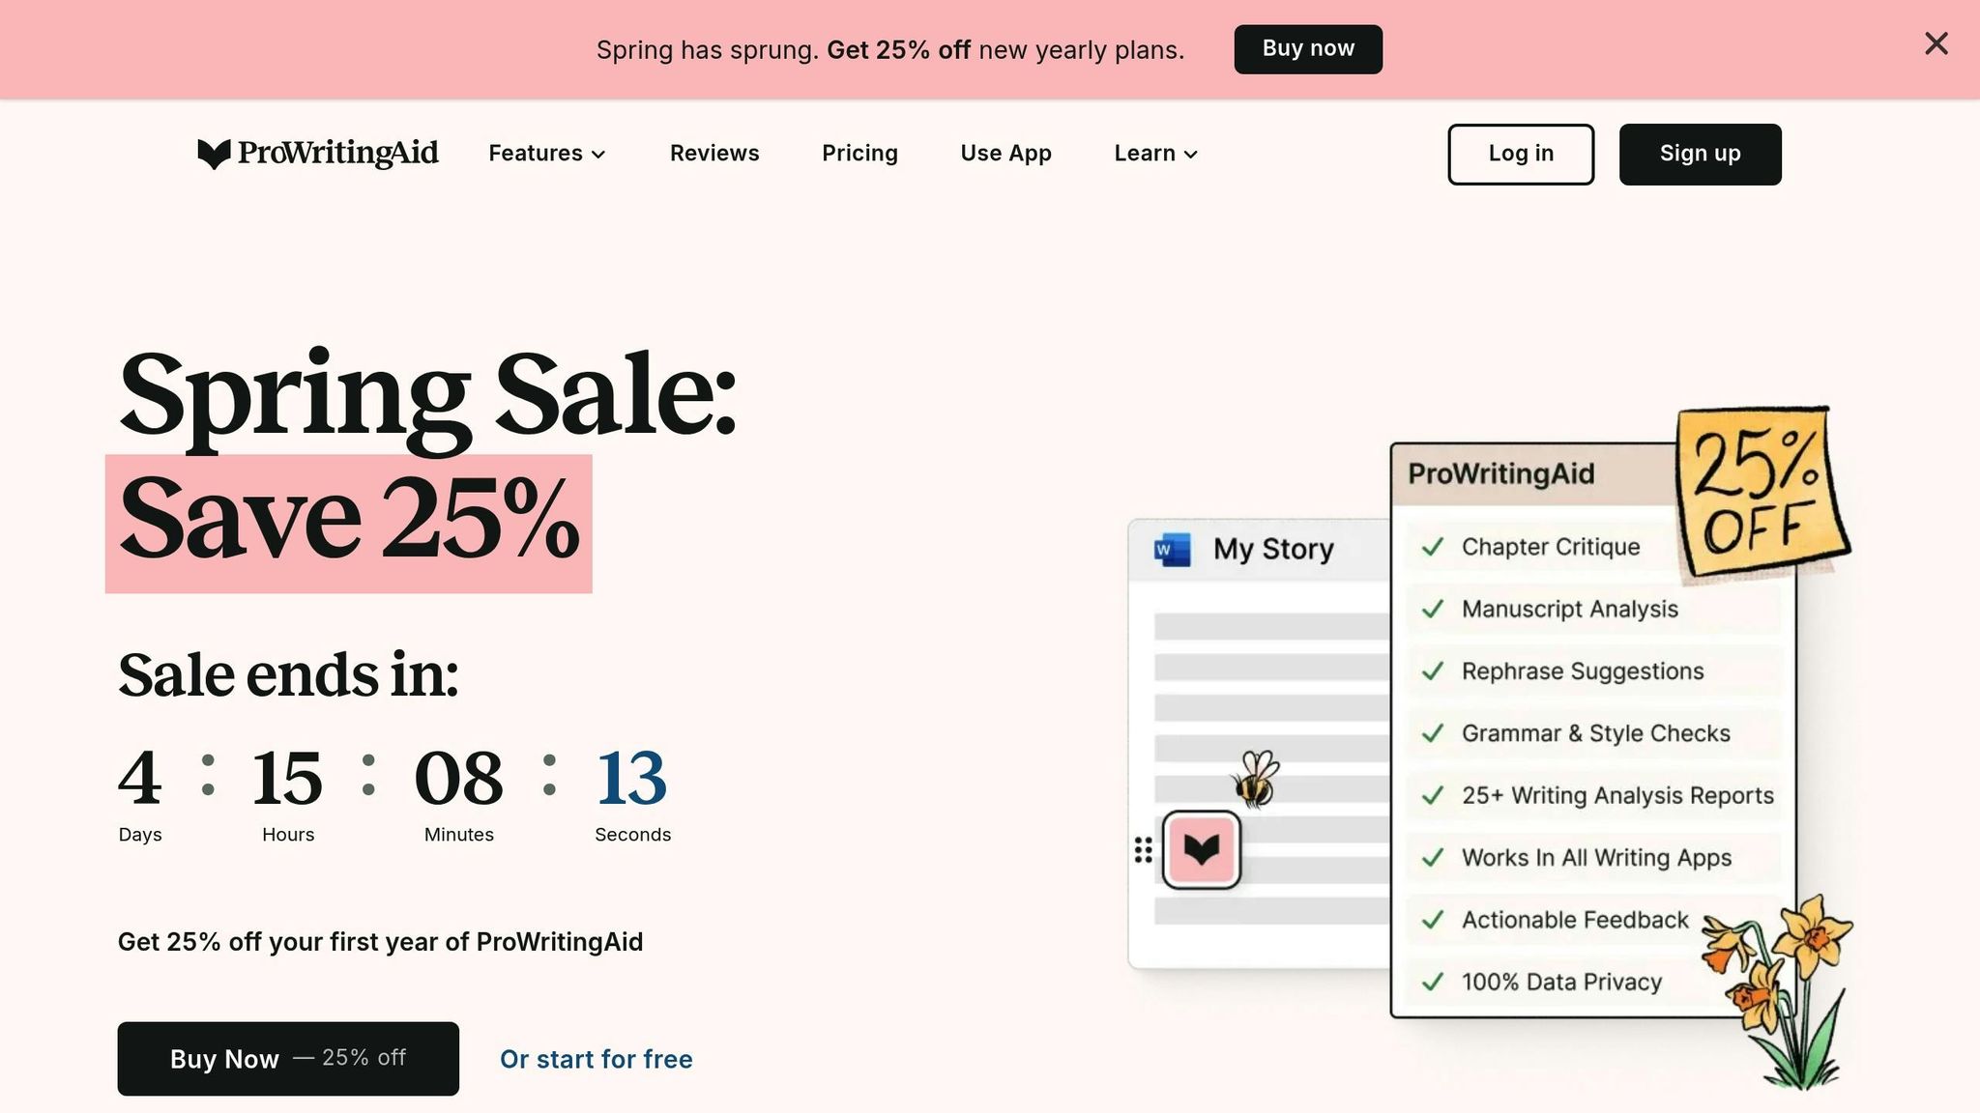Click the Word document icon beside My Story
The width and height of the screenshot is (1980, 1113).
[1173, 547]
